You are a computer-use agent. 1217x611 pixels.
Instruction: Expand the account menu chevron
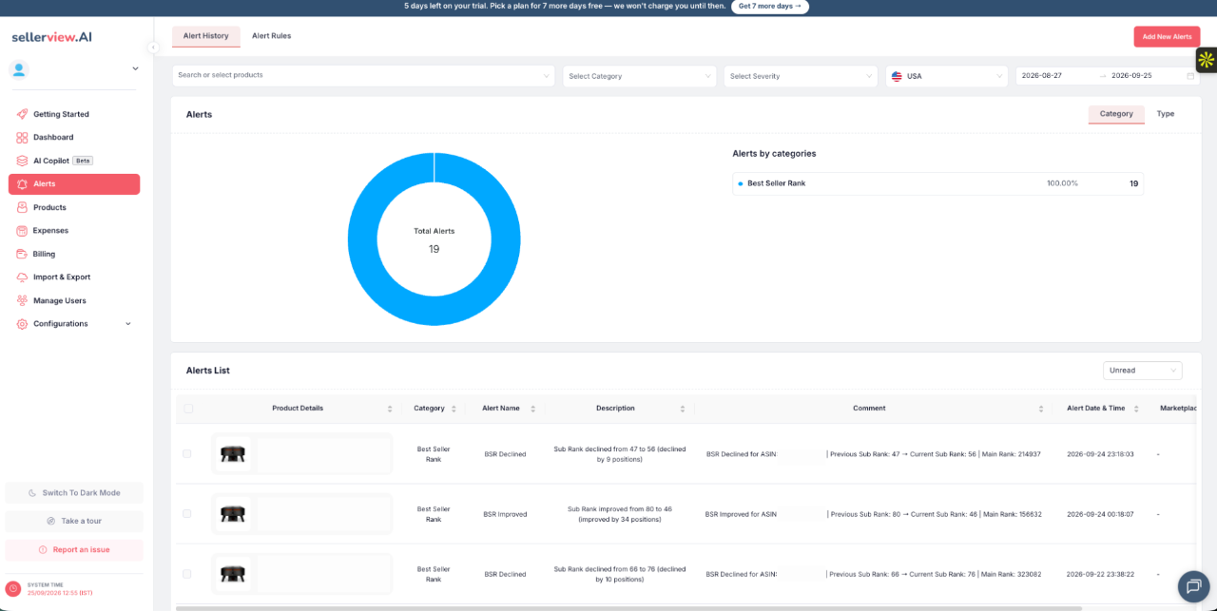pyautogui.click(x=135, y=68)
